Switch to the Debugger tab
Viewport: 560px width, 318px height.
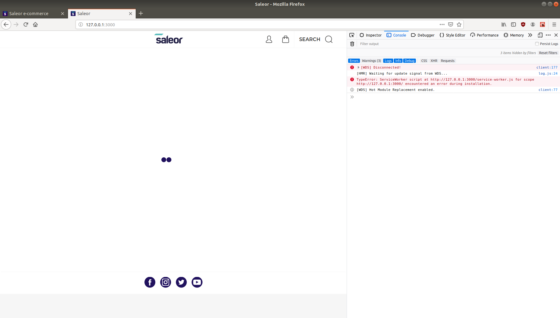pyautogui.click(x=422, y=35)
